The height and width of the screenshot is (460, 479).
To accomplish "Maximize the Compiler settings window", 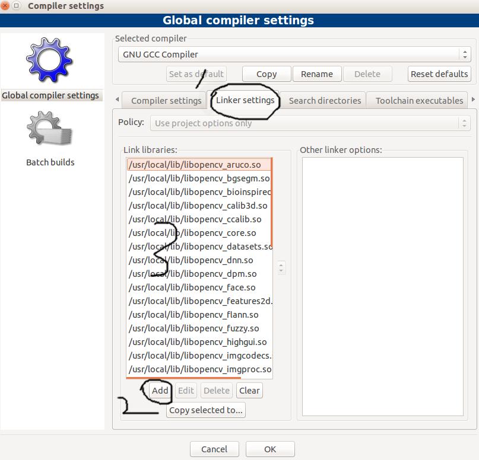I will point(17,5).
